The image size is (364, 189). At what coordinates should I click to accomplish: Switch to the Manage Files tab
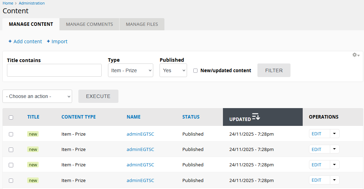[142, 24]
